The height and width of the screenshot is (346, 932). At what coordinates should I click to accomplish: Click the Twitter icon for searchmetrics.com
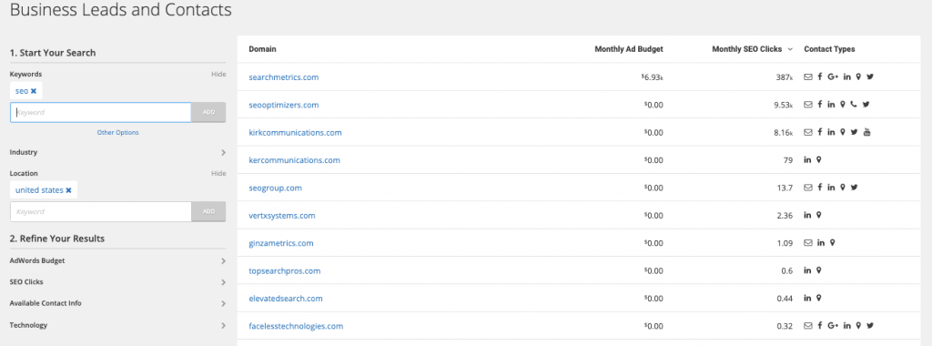[870, 76]
